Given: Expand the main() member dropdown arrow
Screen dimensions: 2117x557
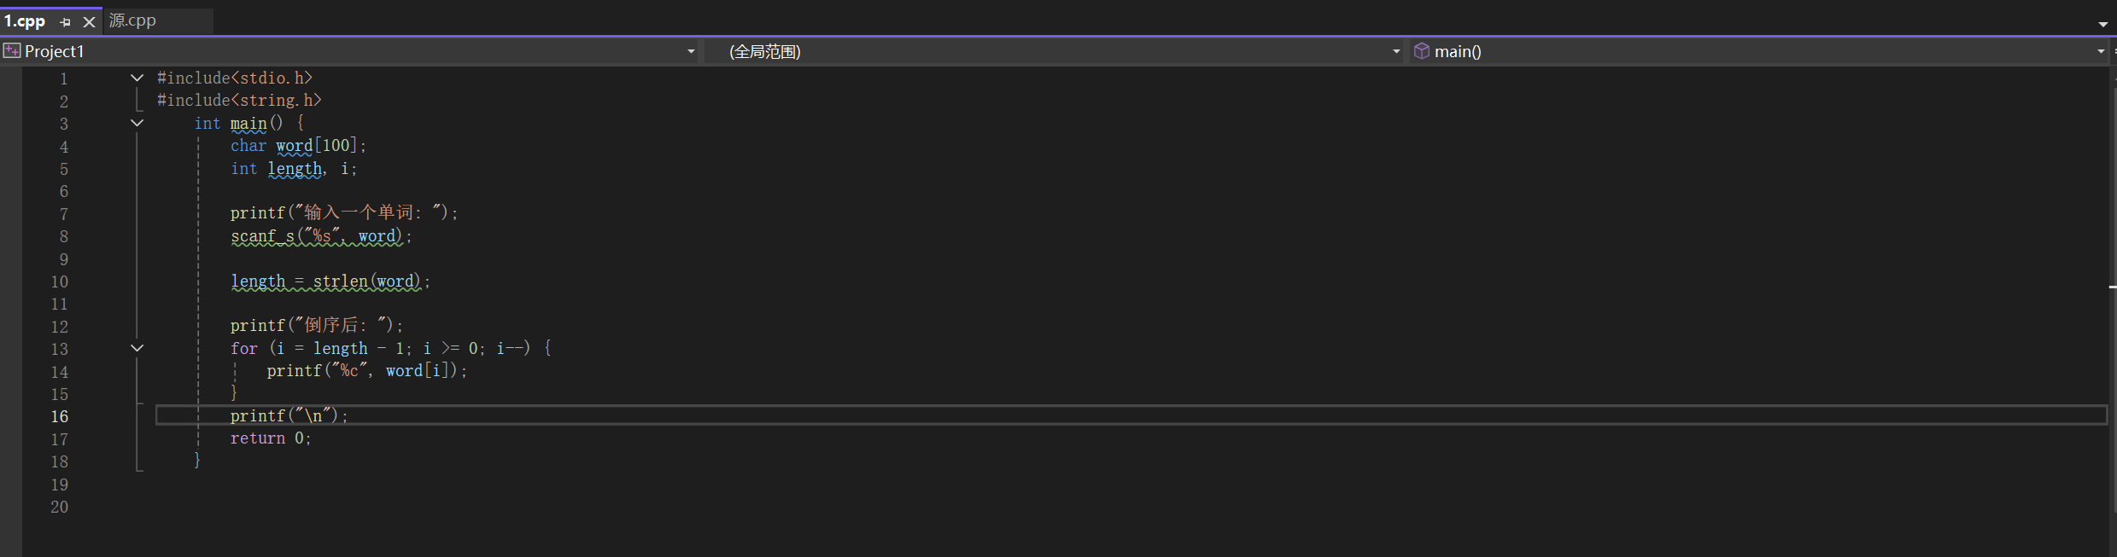Looking at the screenshot, I should coord(2101,52).
